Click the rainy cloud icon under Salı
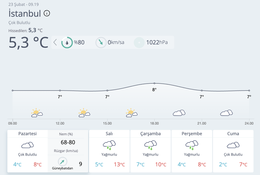Viewport: 260px width, 175px height. [109, 145]
